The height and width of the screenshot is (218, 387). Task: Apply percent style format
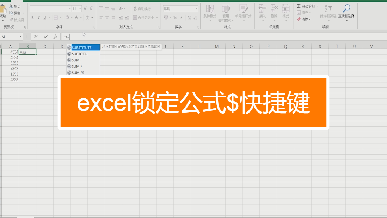pyautogui.click(x=175, y=18)
